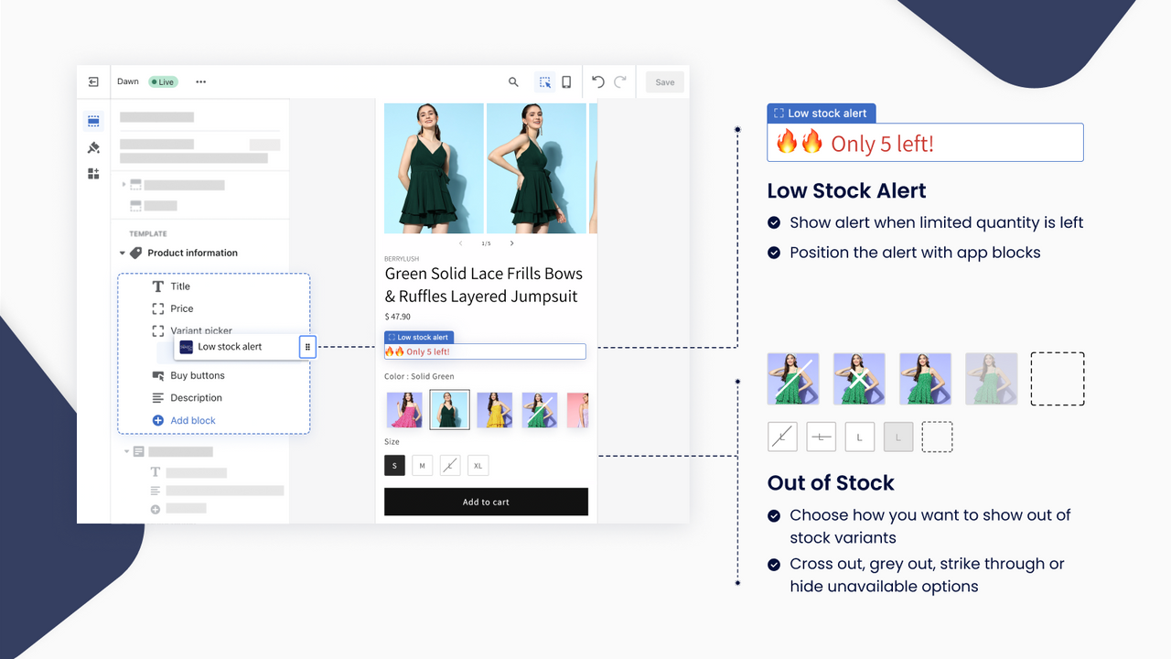Click the redo arrow icon
Image resolution: width=1171 pixels, height=659 pixels.
tap(619, 81)
